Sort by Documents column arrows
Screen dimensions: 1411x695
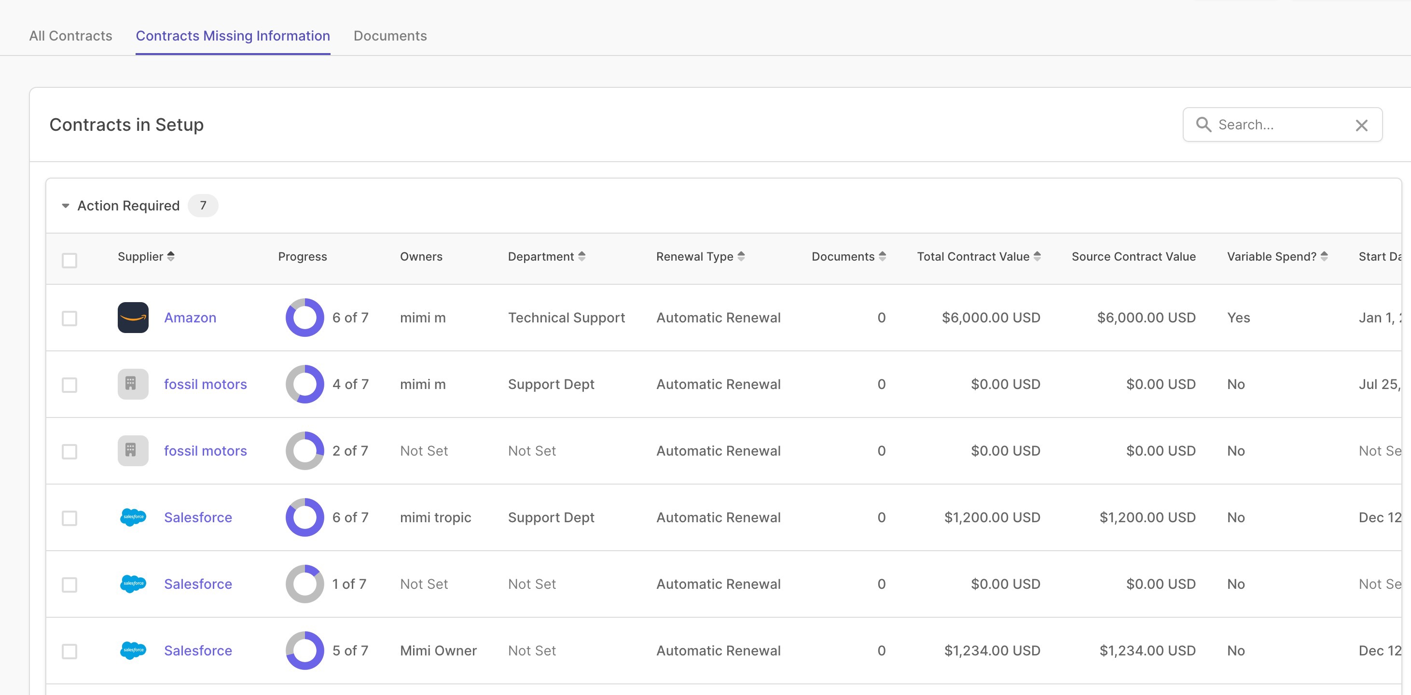(883, 256)
